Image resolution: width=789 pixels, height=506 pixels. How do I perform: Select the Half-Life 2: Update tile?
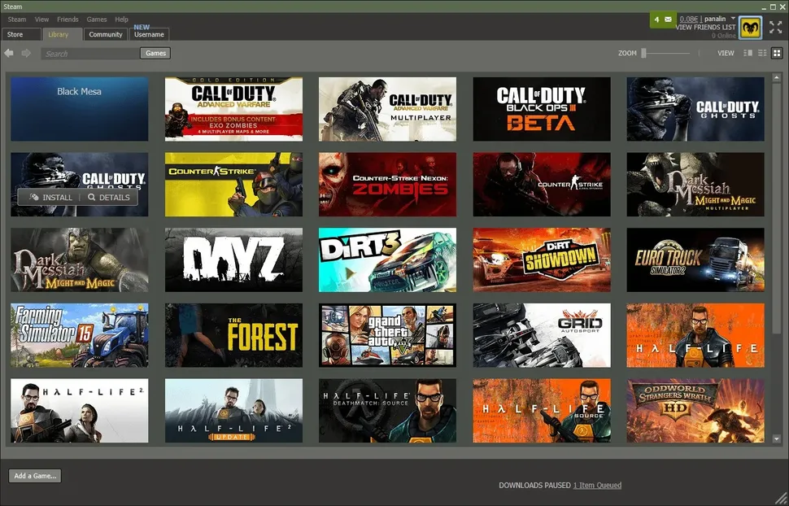[x=234, y=411]
